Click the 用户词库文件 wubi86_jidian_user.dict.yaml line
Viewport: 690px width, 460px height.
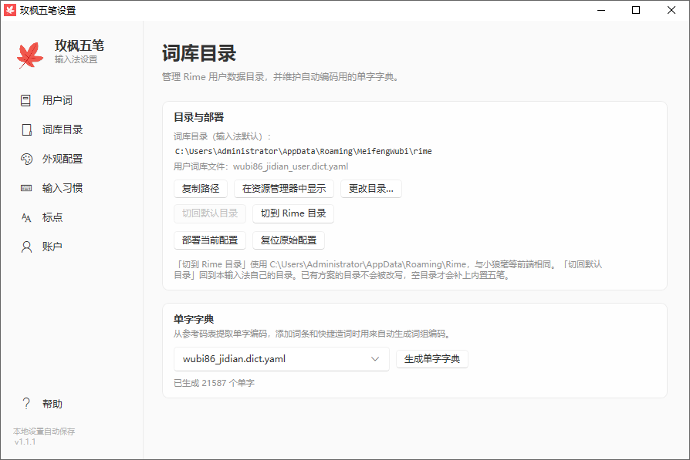click(x=261, y=166)
